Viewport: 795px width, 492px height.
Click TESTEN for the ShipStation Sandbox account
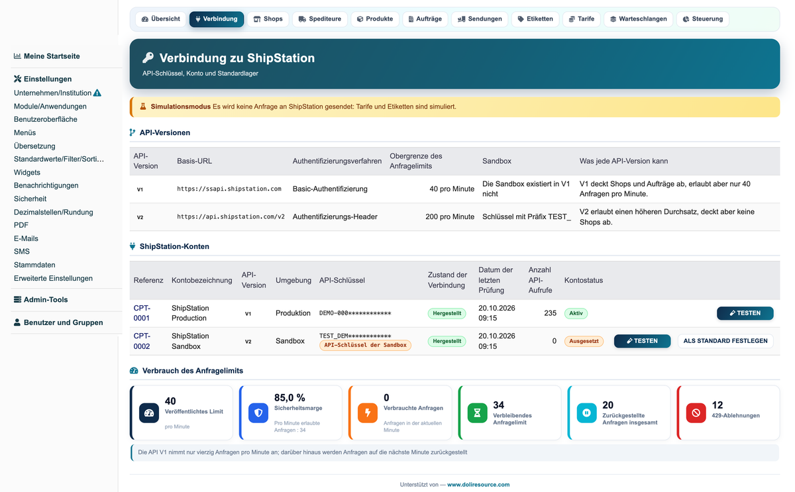(643, 341)
